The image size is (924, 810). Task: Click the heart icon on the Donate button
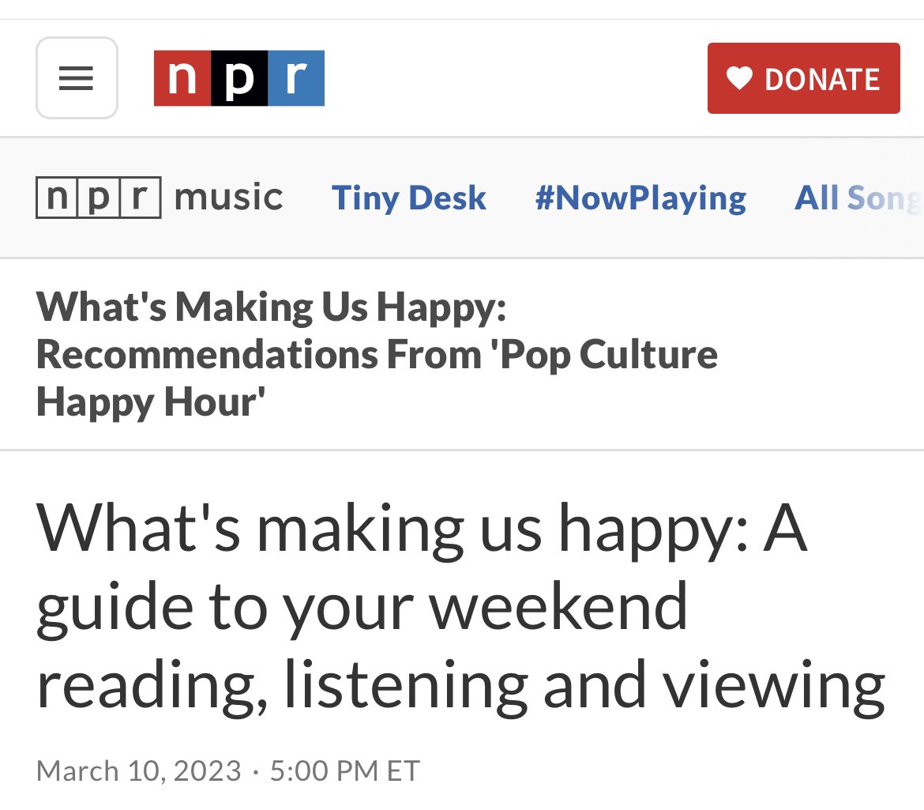[741, 78]
